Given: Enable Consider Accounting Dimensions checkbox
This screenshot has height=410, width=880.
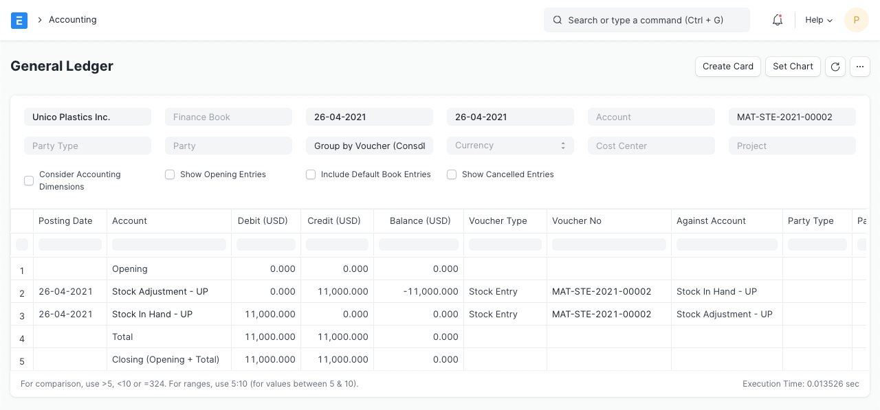Looking at the screenshot, I should (29, 181).
